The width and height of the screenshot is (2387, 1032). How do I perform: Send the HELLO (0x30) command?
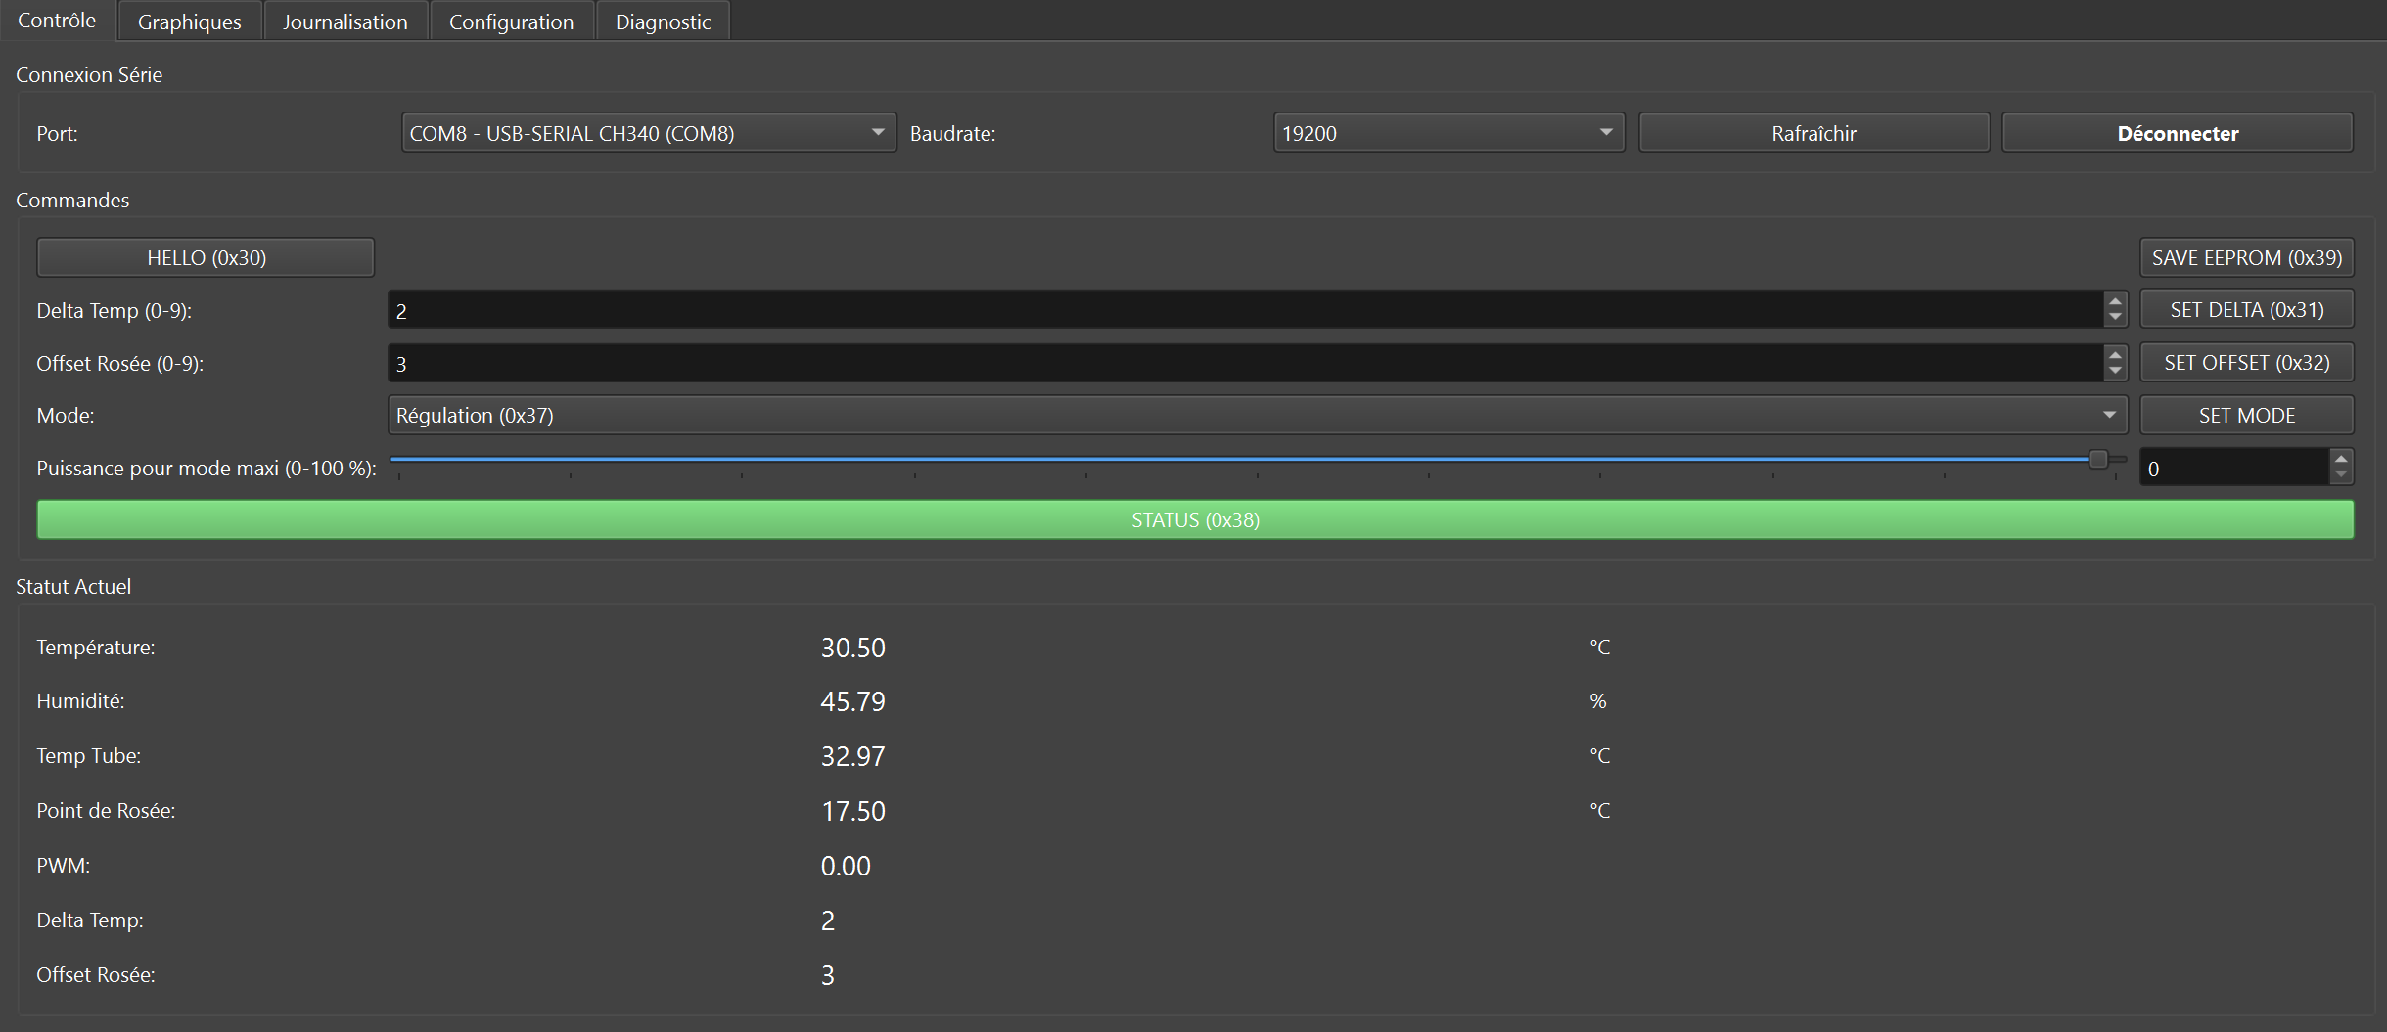coord(206,257)
